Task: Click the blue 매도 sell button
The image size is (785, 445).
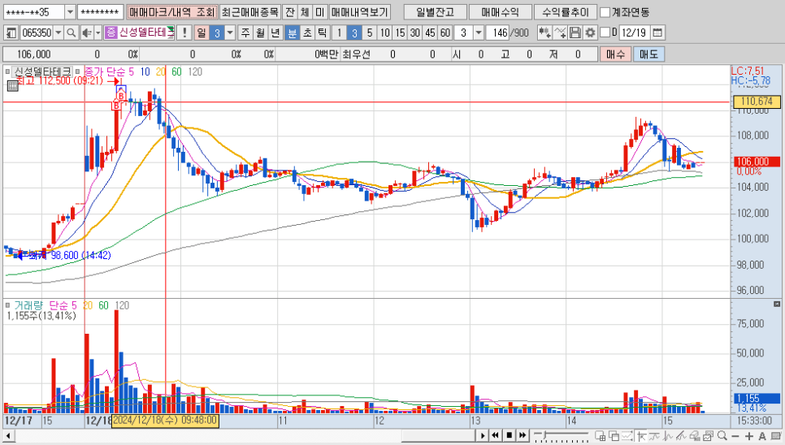Action: (648, 54)
